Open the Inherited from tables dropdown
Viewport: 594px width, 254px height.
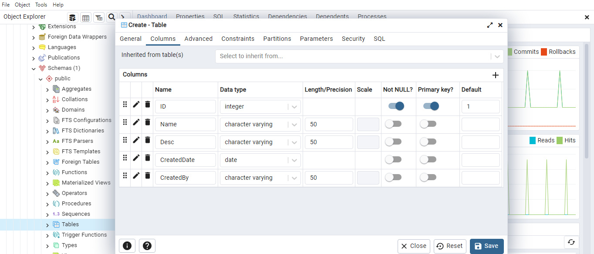pos(496,56)
